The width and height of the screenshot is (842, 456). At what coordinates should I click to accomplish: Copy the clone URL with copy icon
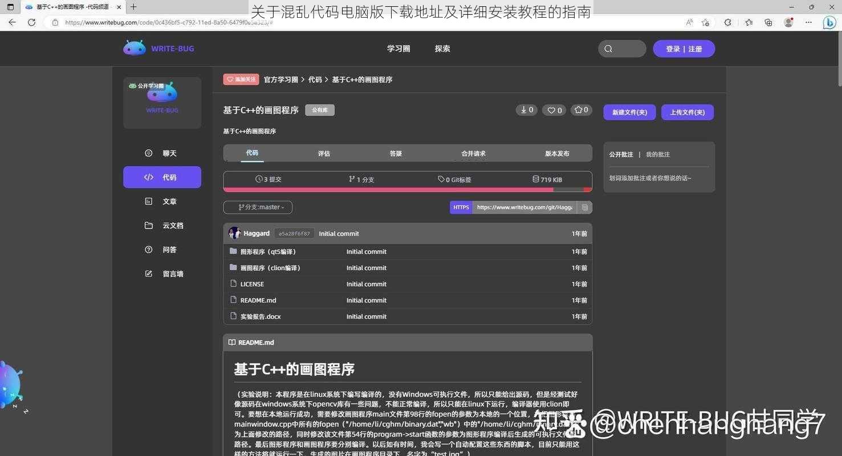(x=585, y=207)
